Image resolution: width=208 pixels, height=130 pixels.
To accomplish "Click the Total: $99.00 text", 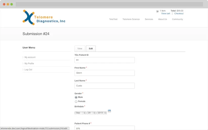I will pos(177,11).
